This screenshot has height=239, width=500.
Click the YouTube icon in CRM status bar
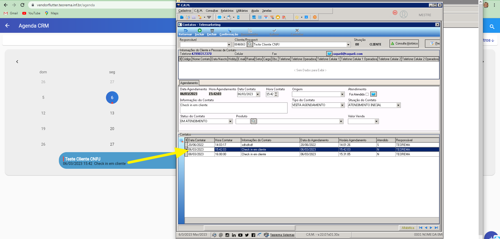pyautogui.click(x=240, y=235)
